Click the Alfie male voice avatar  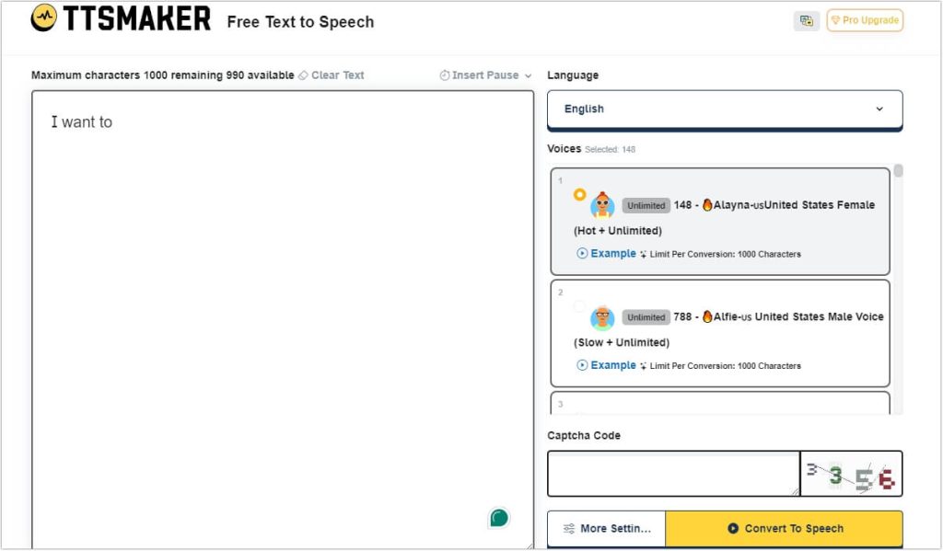[602, 317]
